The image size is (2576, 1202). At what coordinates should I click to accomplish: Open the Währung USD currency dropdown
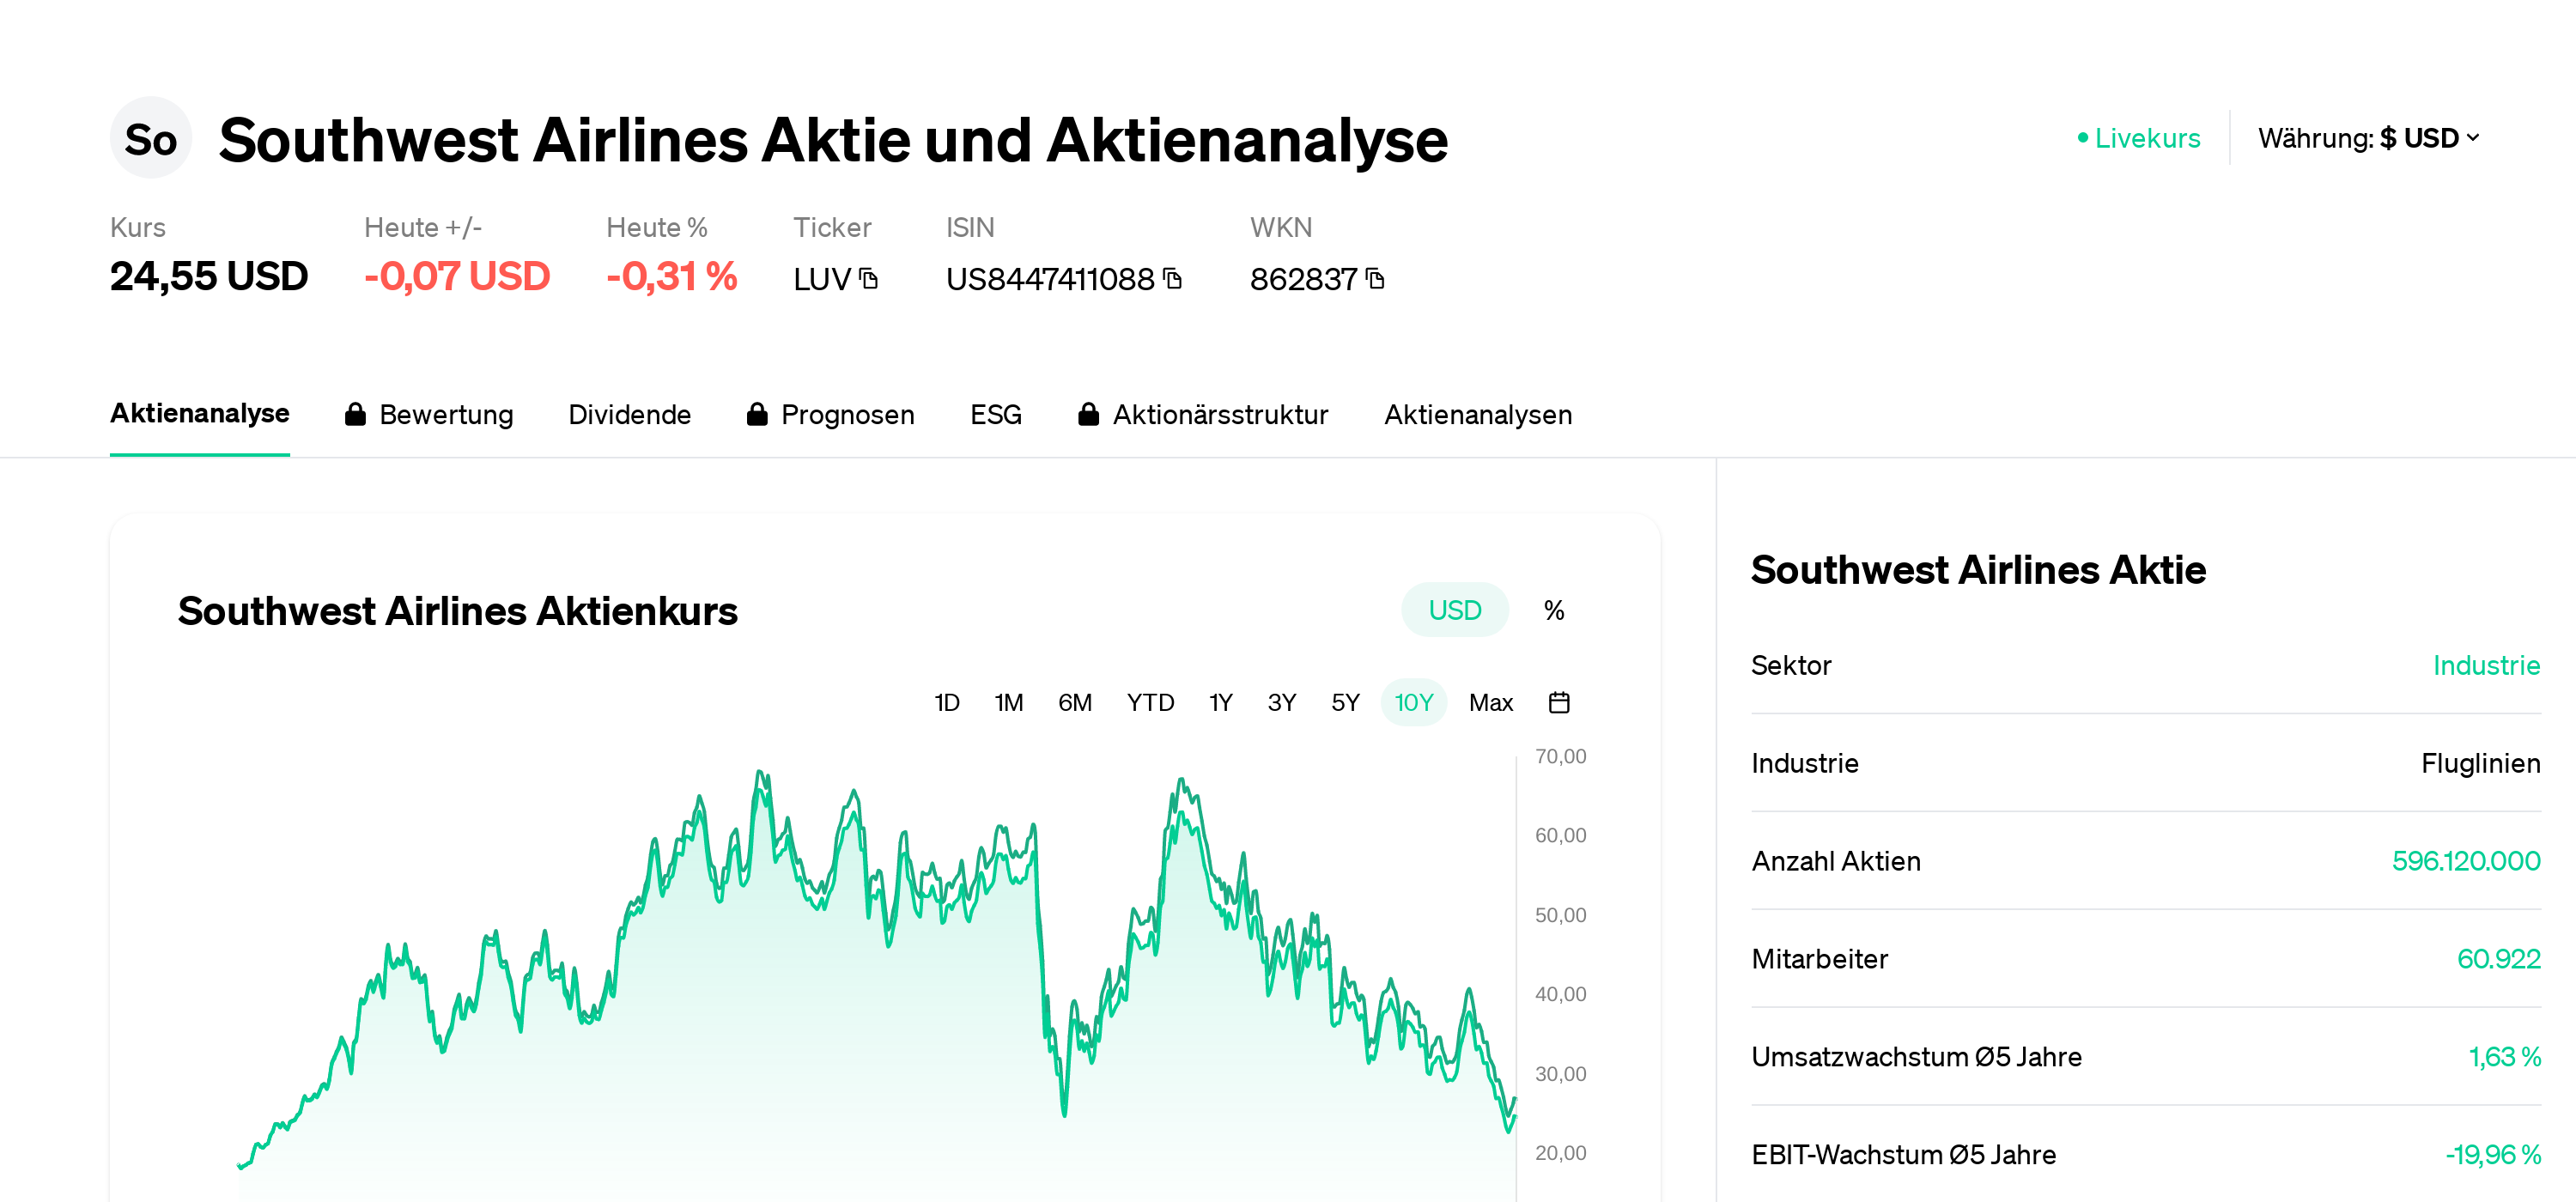(x=2368, y=138)
